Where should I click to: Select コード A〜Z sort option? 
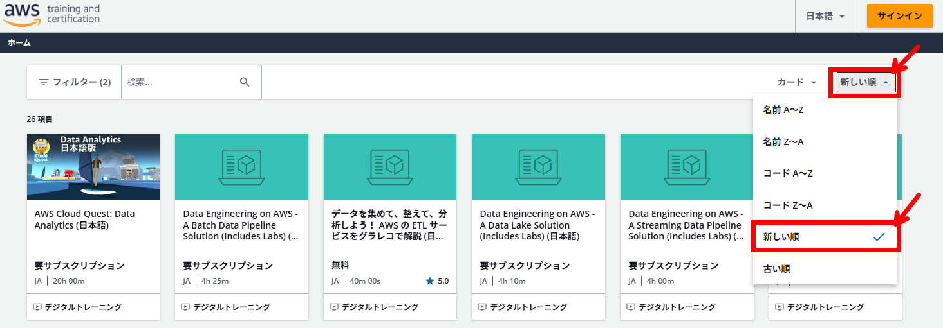click(825, 173)
